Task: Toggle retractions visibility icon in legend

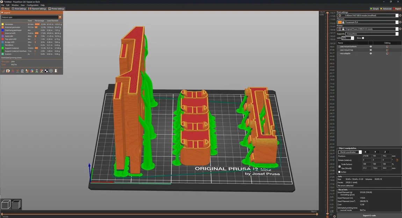Action: pos(13,71)
